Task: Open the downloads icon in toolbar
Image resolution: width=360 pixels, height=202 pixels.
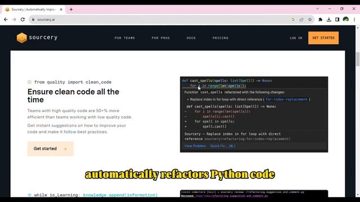Action: pos(328,20)
